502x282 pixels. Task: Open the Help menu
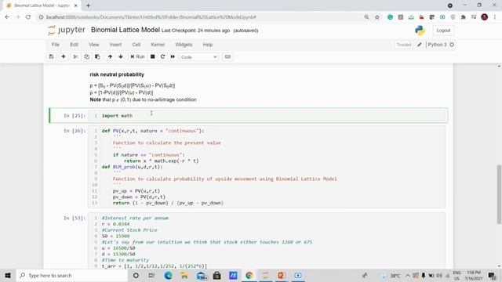click(207, 45)
